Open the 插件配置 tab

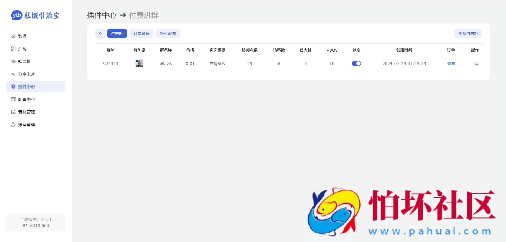[168, 33]
